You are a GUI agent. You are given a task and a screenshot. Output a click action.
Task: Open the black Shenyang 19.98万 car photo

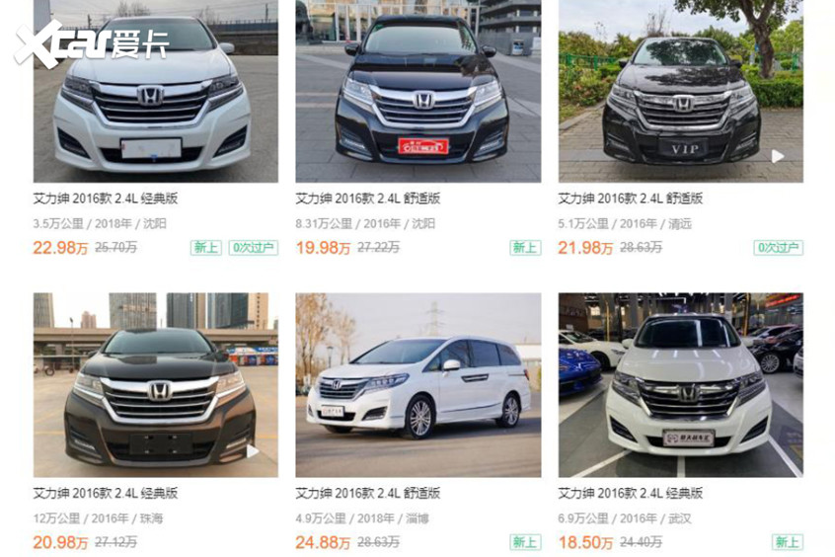point(418,91)
